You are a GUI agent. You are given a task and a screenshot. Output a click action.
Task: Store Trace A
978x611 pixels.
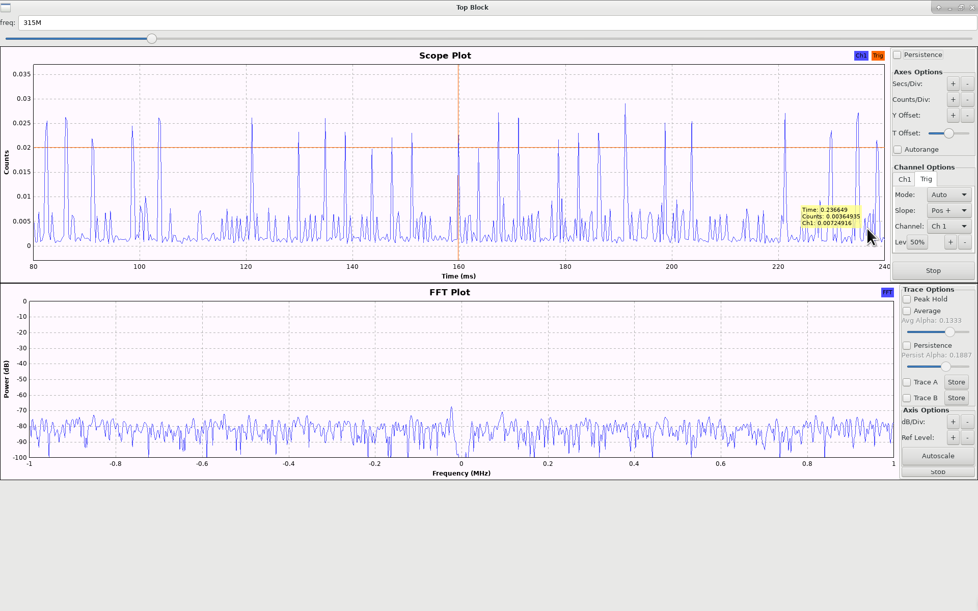pos(956,382)
